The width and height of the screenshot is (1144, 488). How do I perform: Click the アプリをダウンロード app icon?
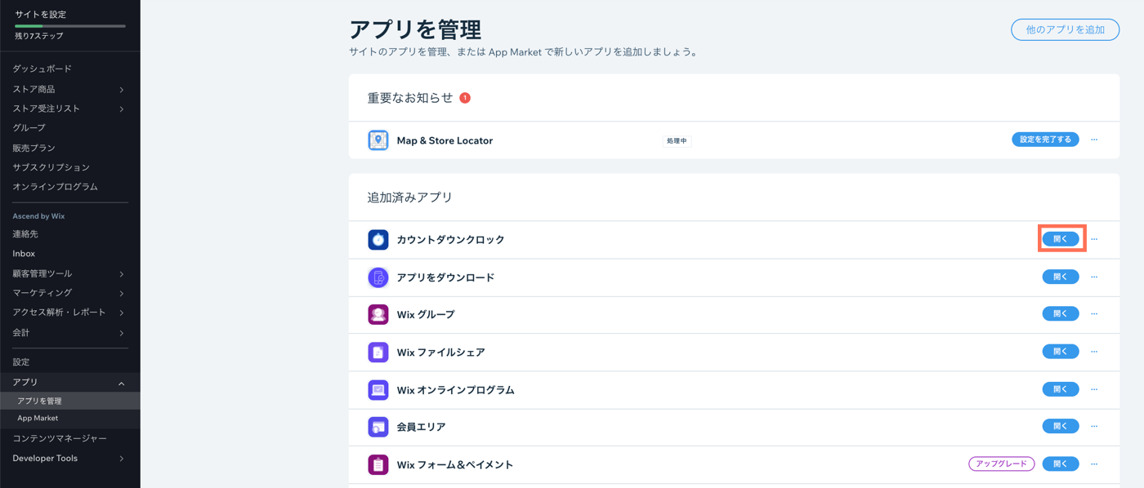click(x=378, y=277)
